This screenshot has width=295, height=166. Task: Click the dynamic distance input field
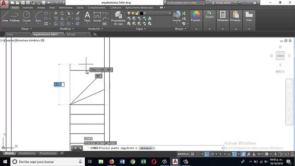59,84
